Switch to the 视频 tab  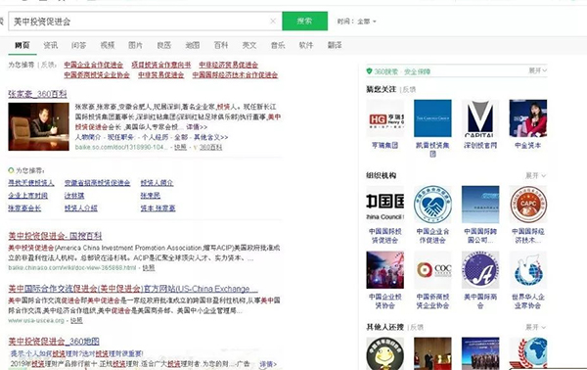[x=108, y=45]
